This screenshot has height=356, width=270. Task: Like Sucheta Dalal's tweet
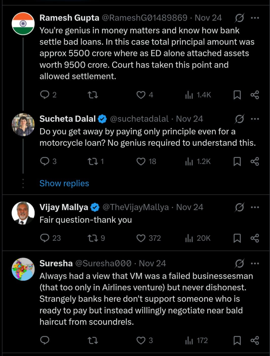coord(141,162)
